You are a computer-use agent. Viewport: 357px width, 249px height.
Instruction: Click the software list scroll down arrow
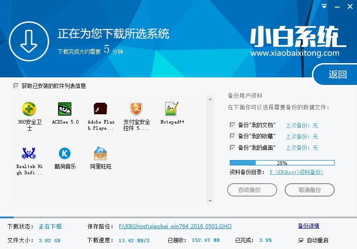click(210, 201)
